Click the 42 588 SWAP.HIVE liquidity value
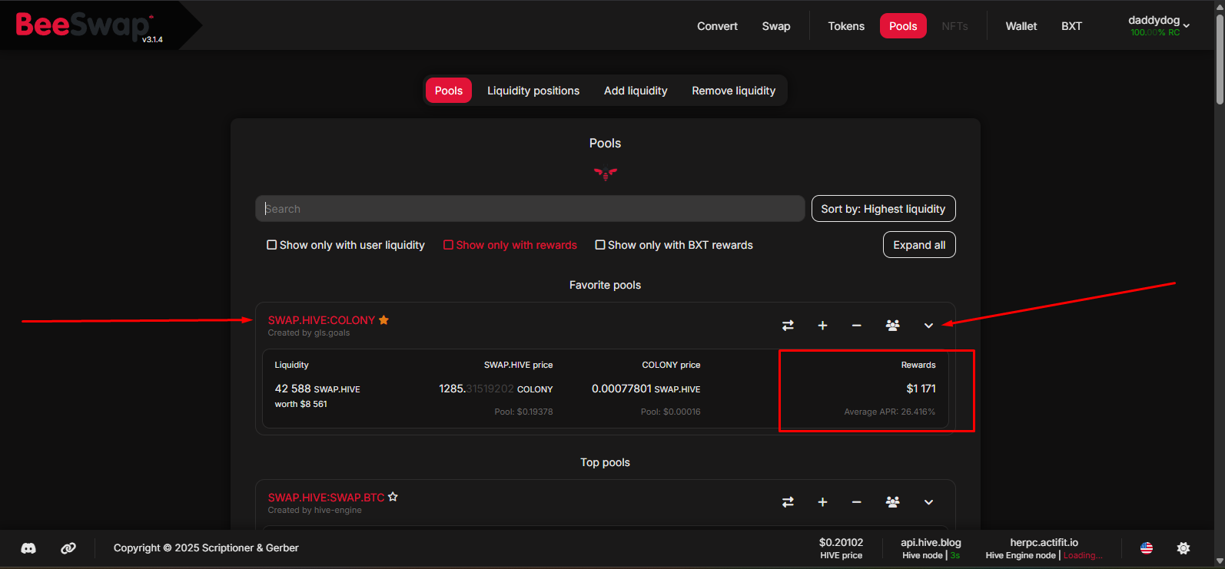This screenshot has height=569, width=1225. 317,389
